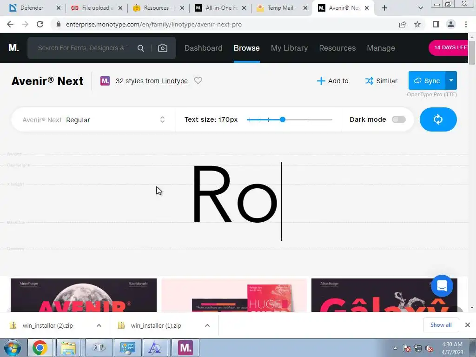The image size is (476, 357).
Task: Click the Monotype M. logo
Action: coord(13,48)
